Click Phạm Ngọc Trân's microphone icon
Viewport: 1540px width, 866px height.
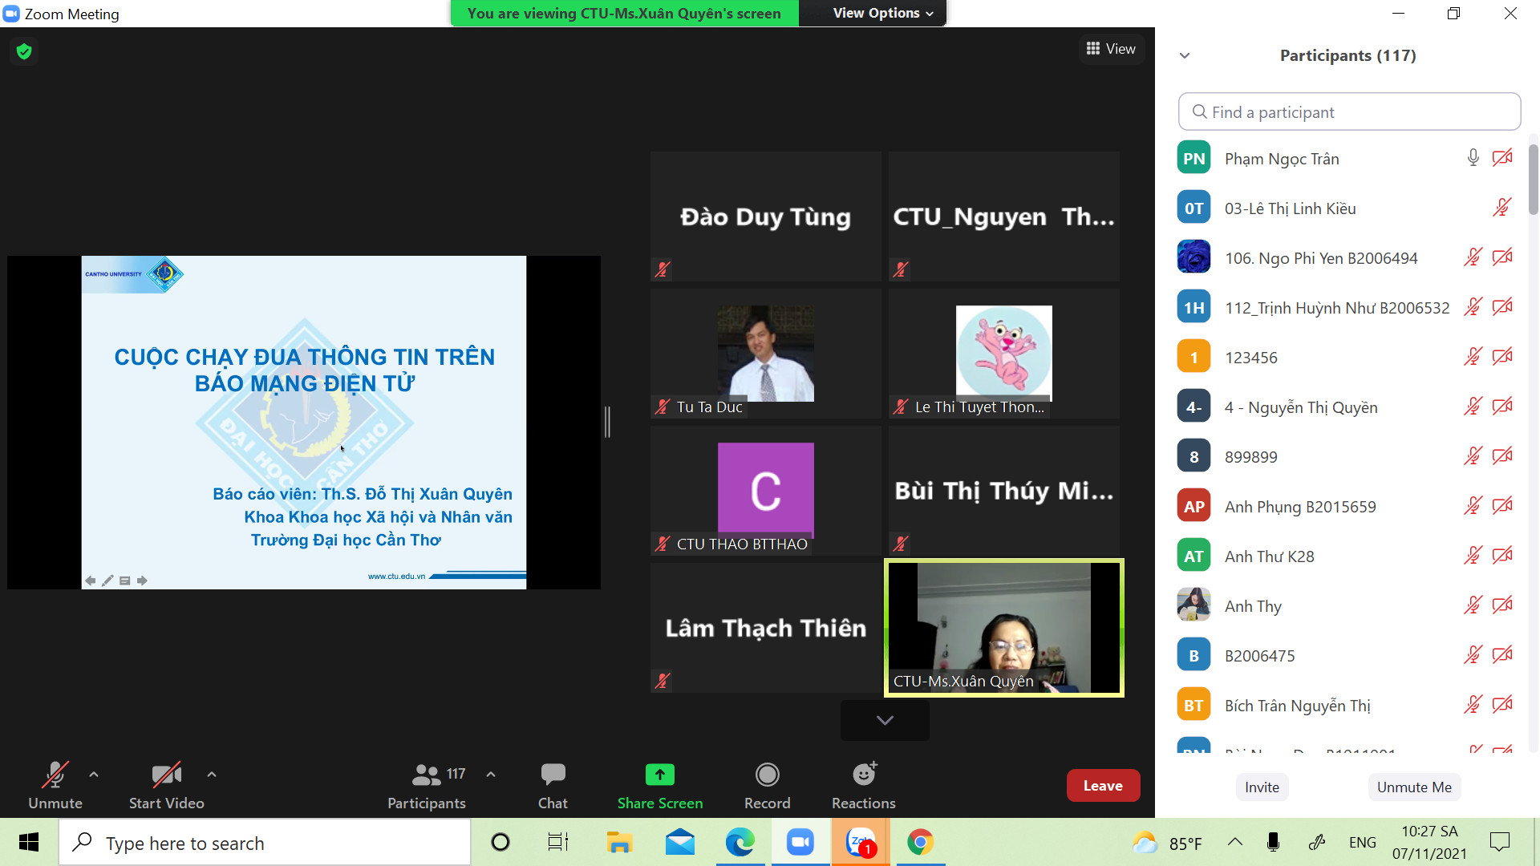pyautogui.click(x=1473, y=158)
